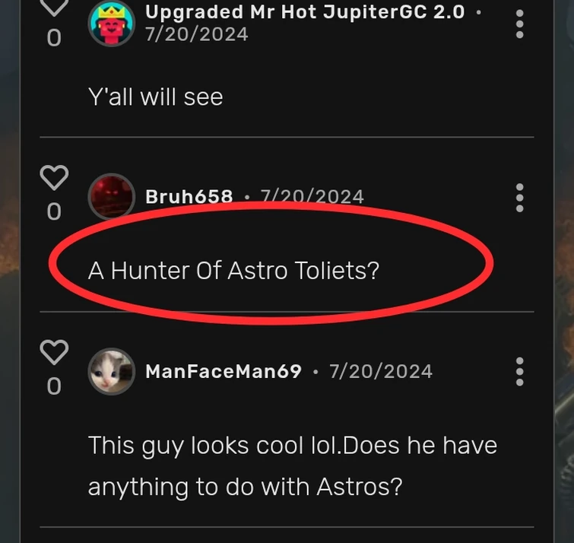Click the like count under Bruh658's heart

tap(54, 211)
